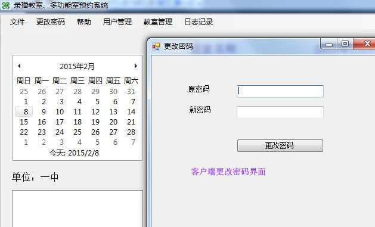Screen dimensions: 375x227
Task: Select February 22 in calendar
Action: (x=24, y=132)
